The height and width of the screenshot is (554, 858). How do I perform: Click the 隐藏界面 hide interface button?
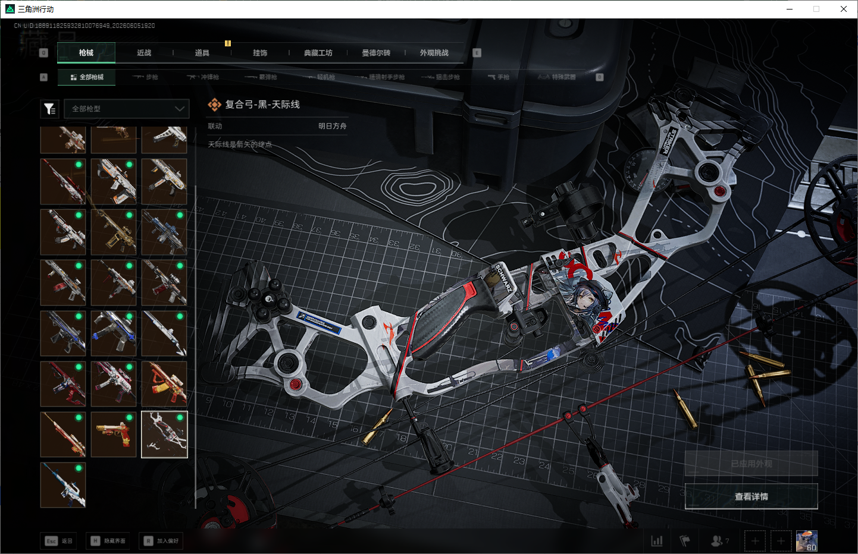tap(108, 541)
